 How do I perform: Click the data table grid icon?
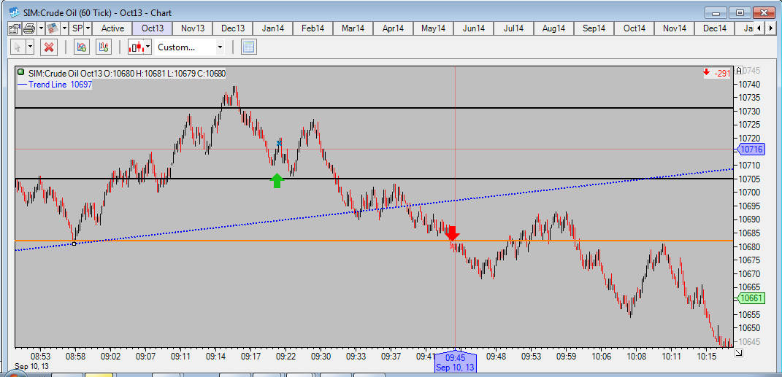[248, 48]
